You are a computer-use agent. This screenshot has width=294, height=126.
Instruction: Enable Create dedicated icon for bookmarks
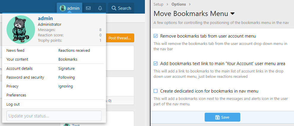pyautogui.click(x=156, y=91)
